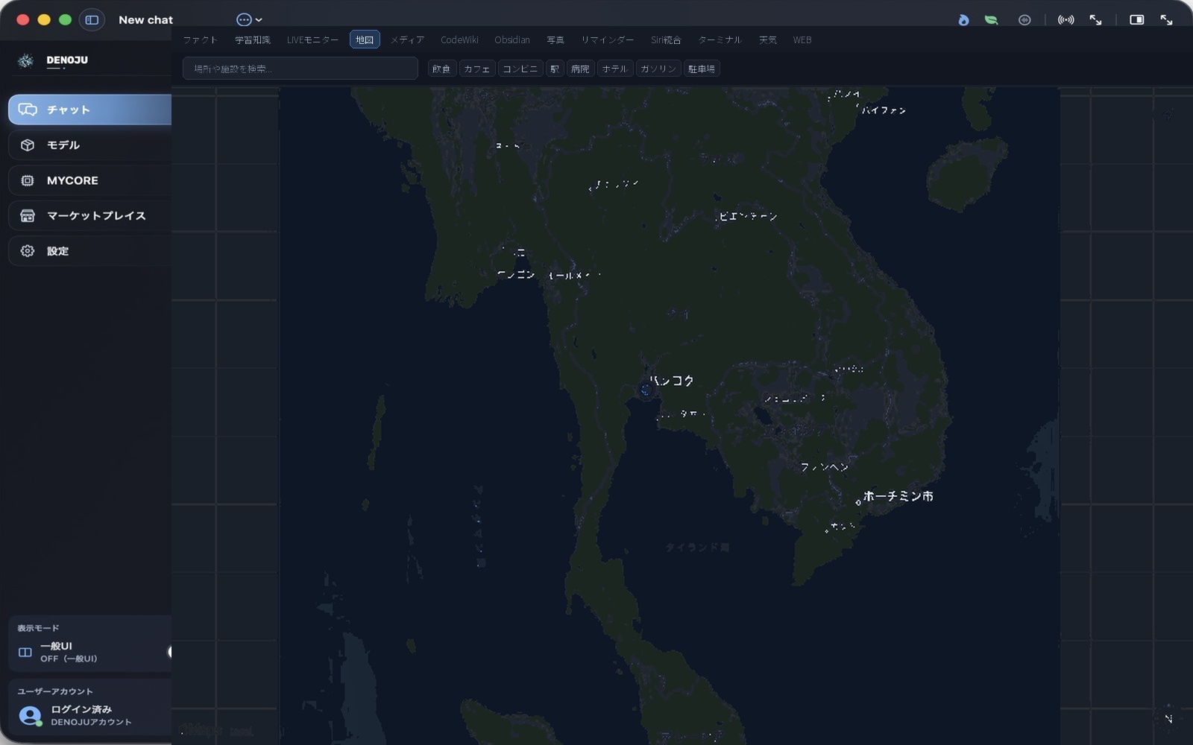Filter map by カフェ
The image size is (1193, 745).
click(x=476, y=69)
